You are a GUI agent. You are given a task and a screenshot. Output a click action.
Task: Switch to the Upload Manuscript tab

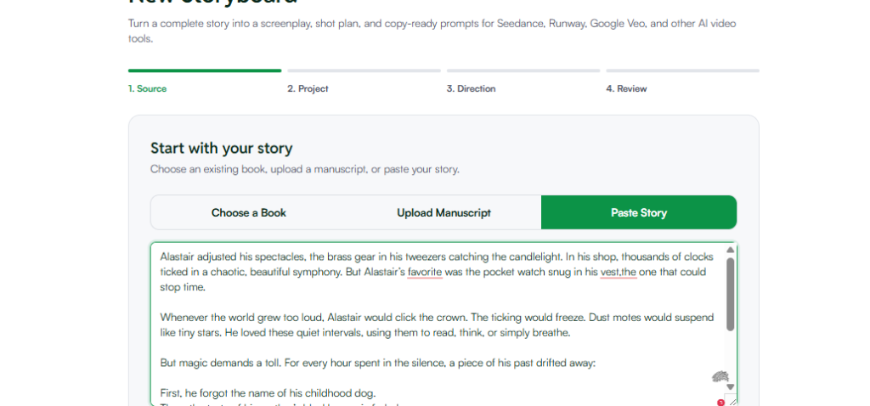pos(443,212)
